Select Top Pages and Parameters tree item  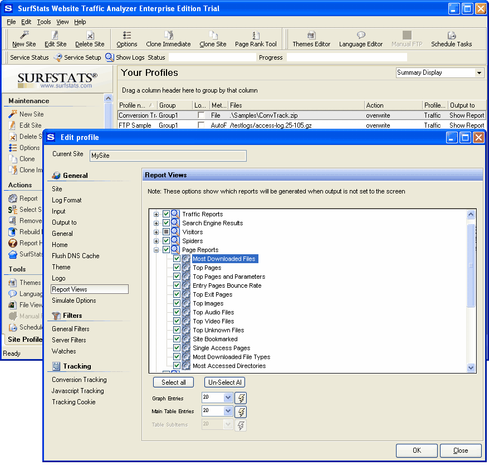tap(229, 277)
